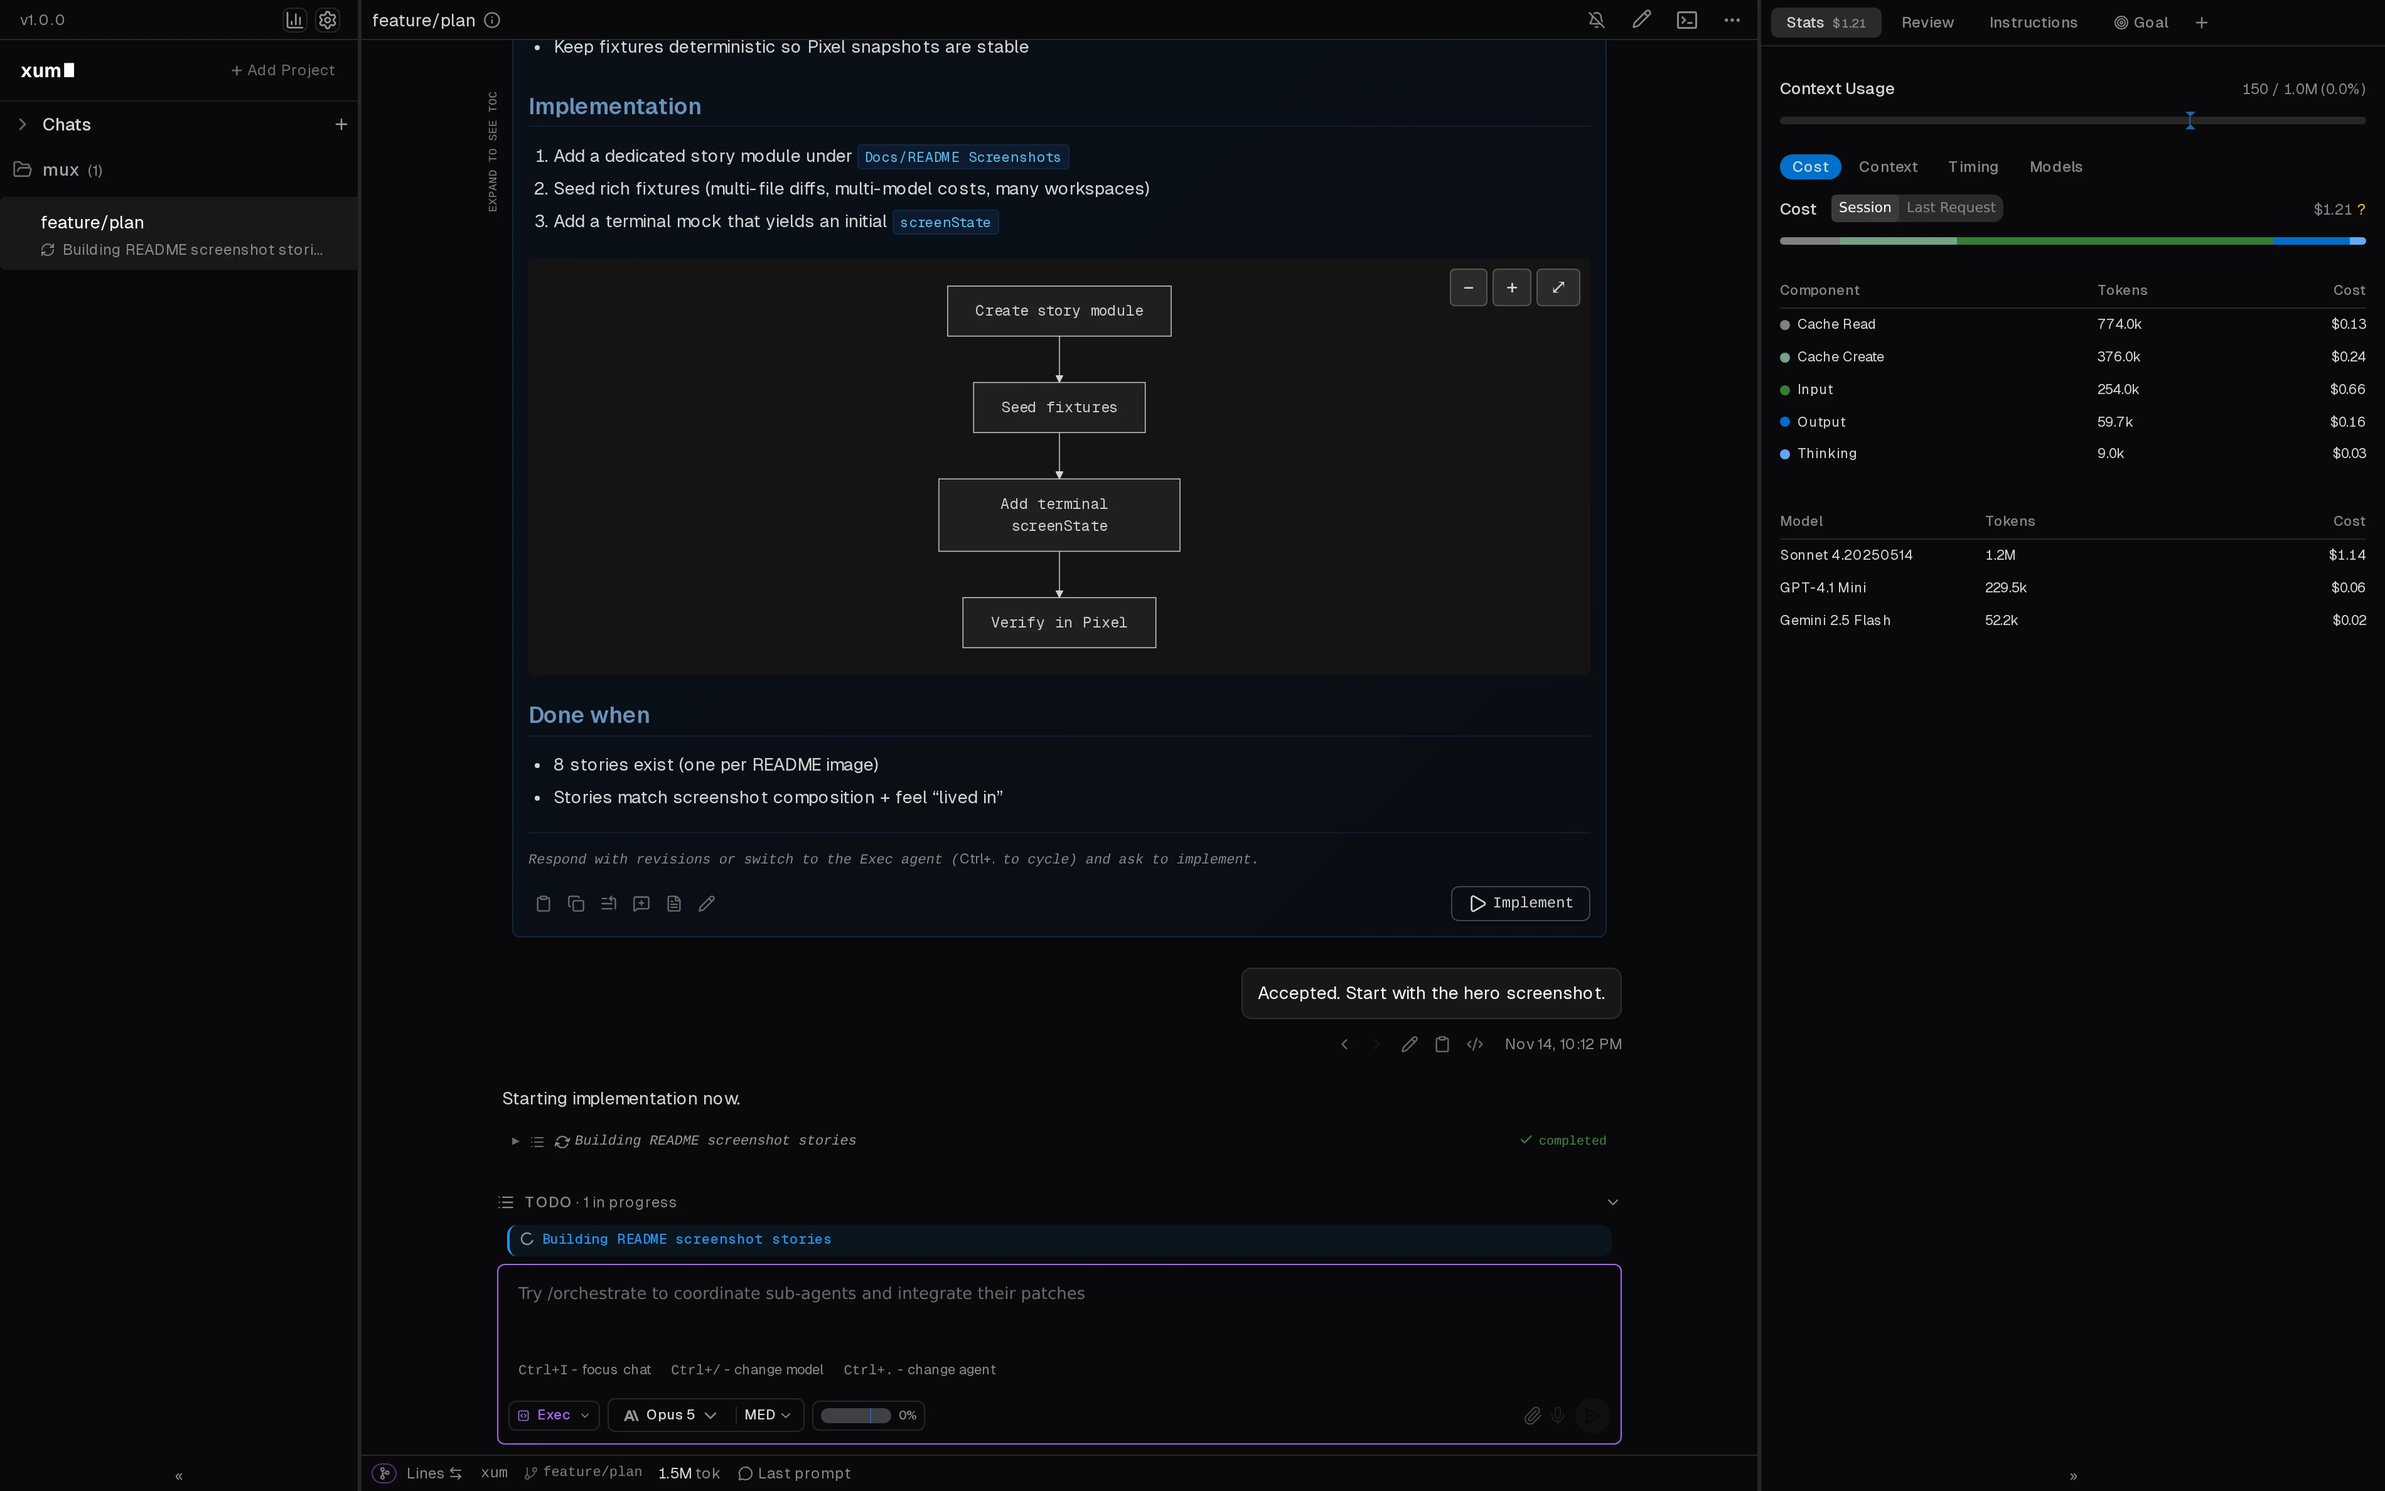Send the message with the send button
Screen dimensions: 2385x1491
[1592, 1416]
